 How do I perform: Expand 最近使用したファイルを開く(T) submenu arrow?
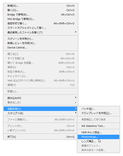point(76,32)
